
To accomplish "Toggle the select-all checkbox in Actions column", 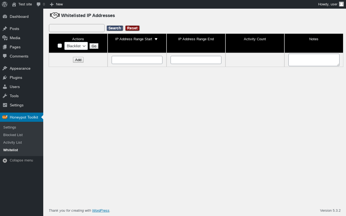I will coord(60,46).
